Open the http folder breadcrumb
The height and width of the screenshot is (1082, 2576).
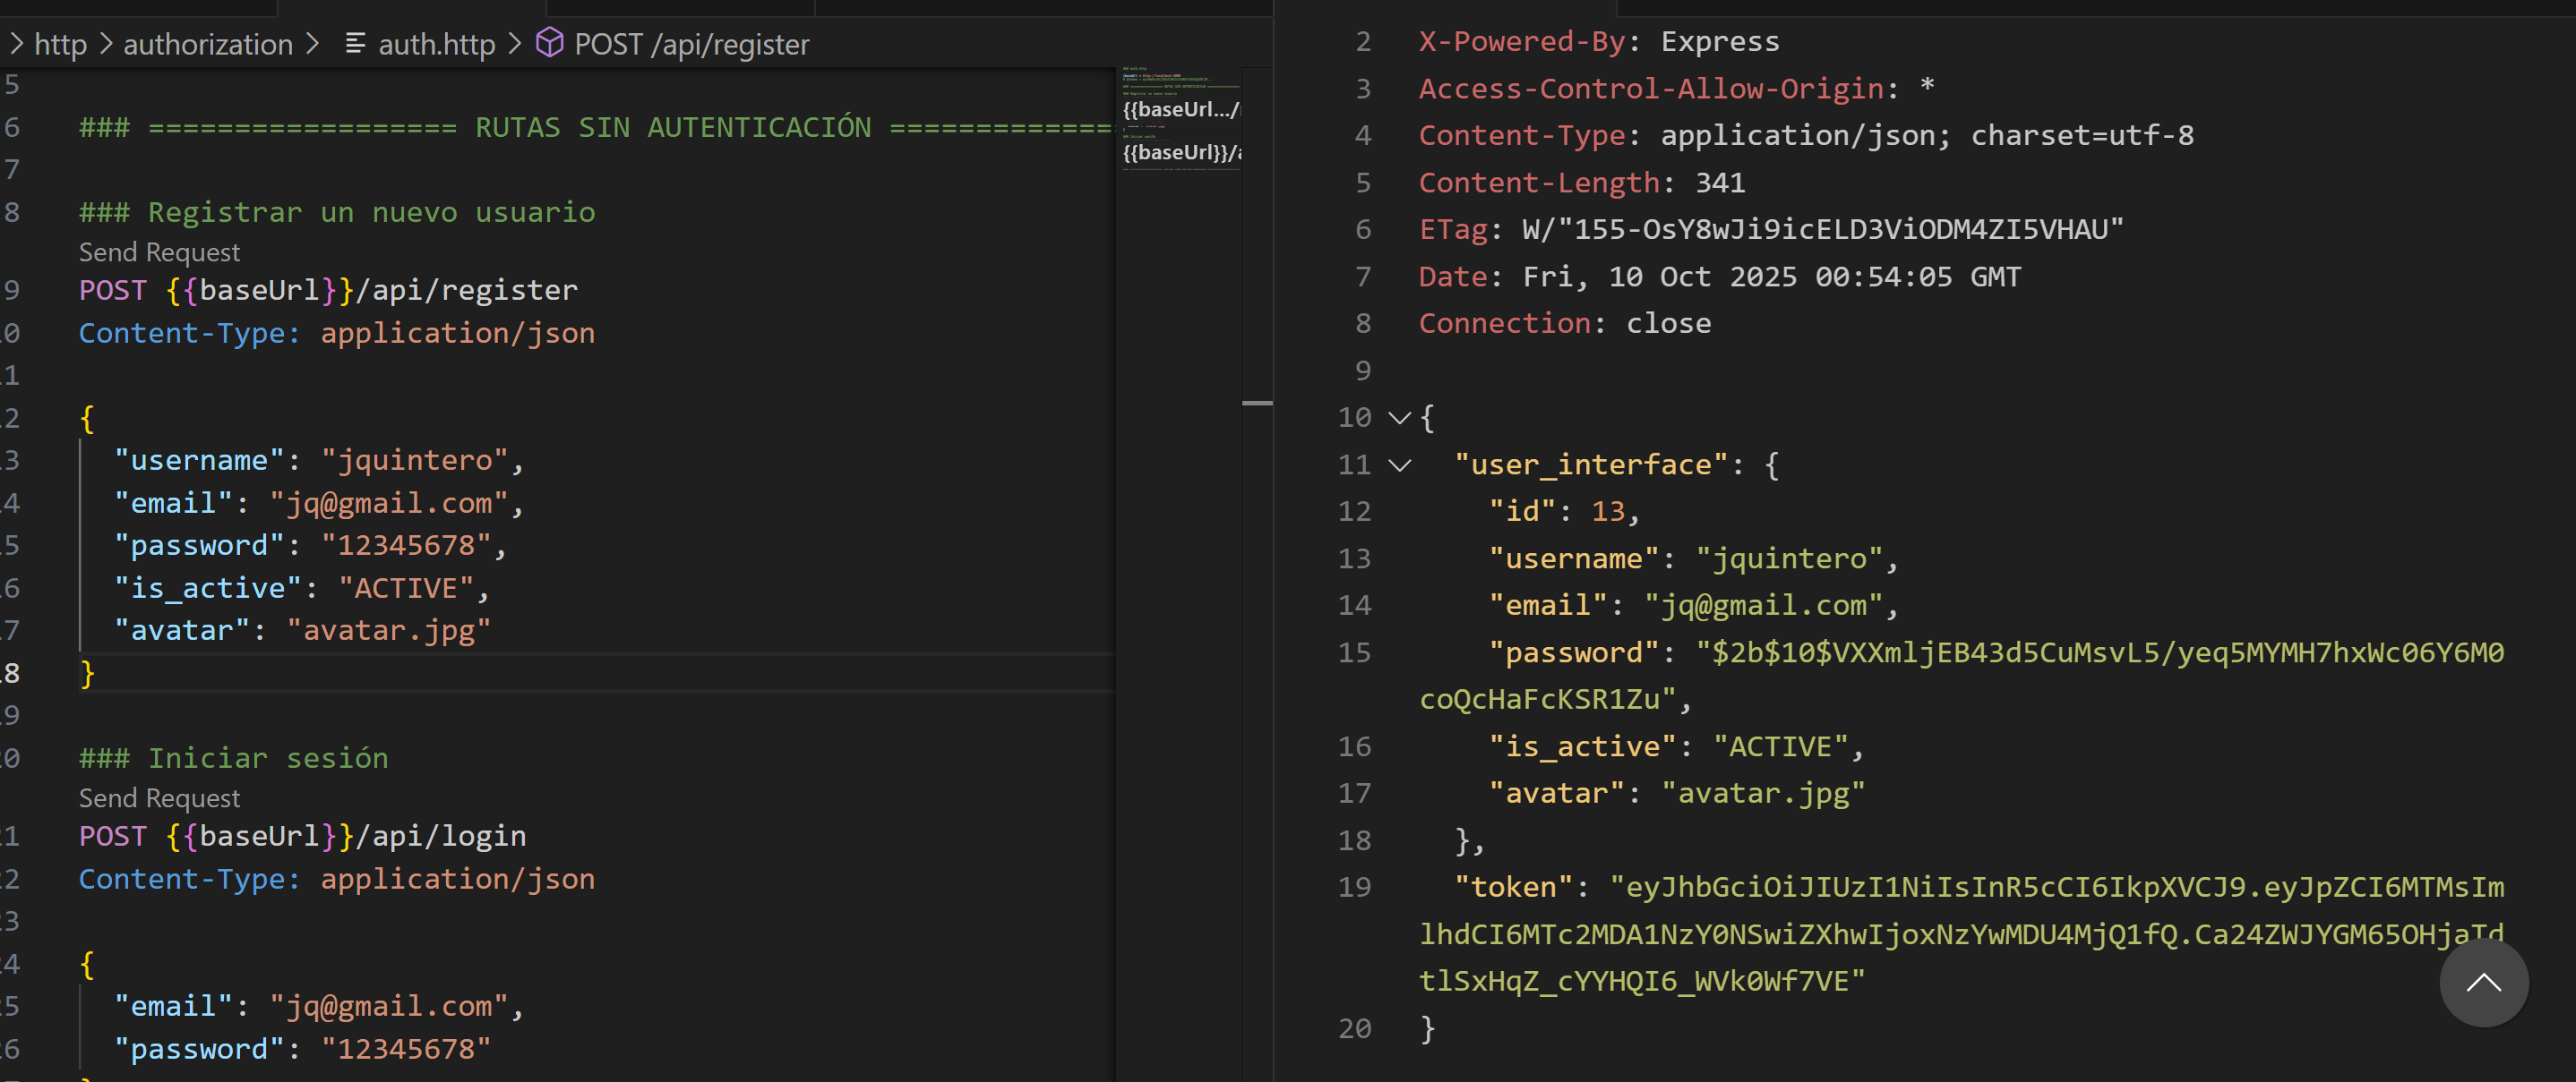pos(60,44)
